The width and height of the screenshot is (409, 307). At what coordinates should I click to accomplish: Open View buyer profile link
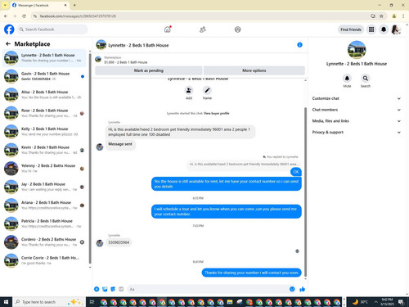coord(217,113)
